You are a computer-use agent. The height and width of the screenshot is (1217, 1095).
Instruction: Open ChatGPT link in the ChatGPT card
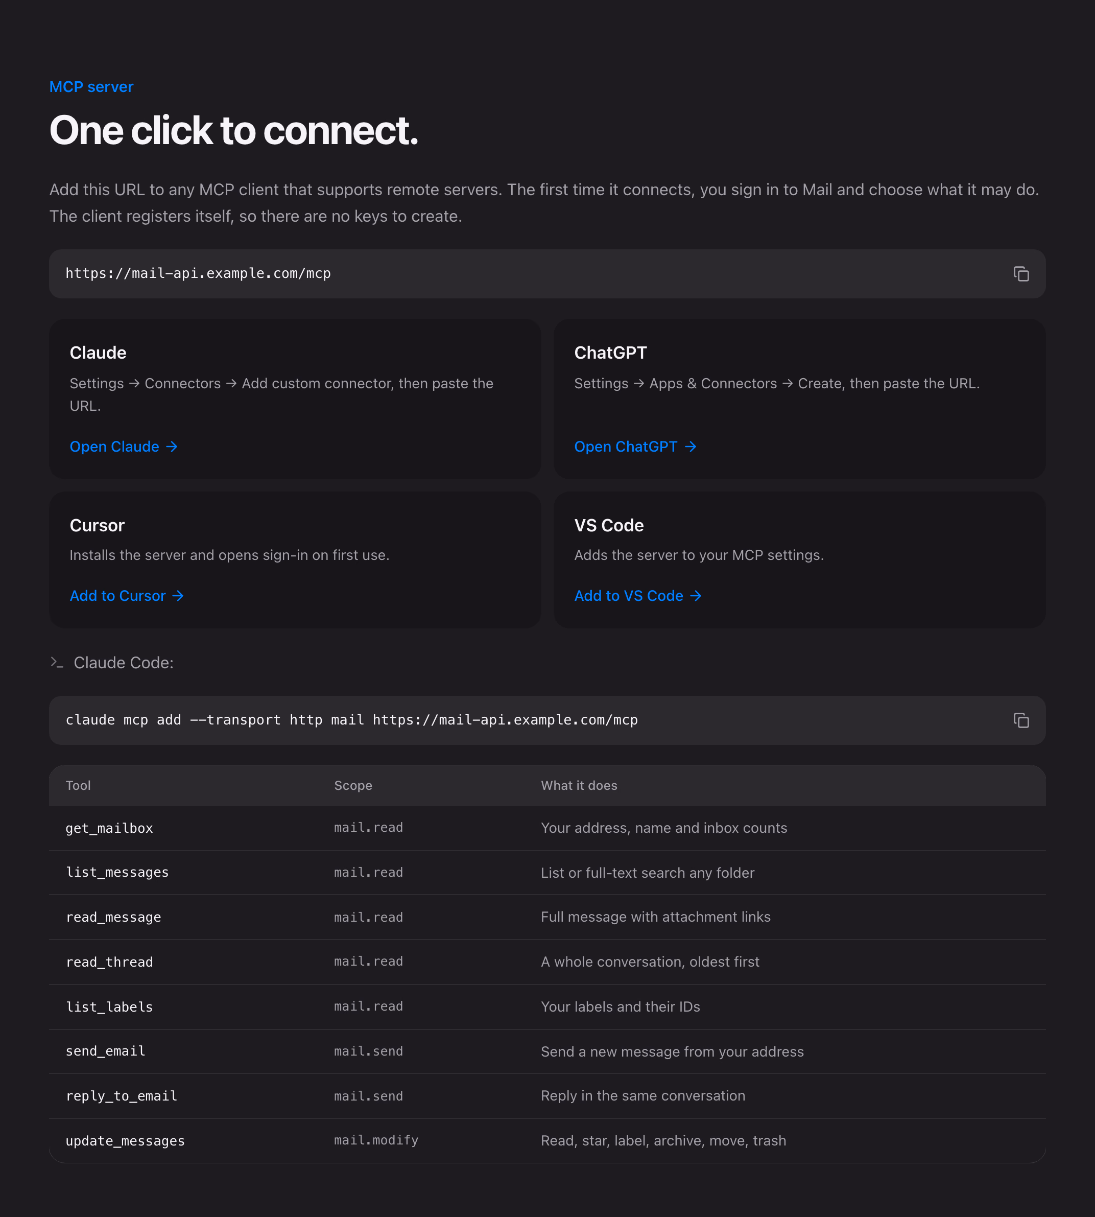(635, 447)
